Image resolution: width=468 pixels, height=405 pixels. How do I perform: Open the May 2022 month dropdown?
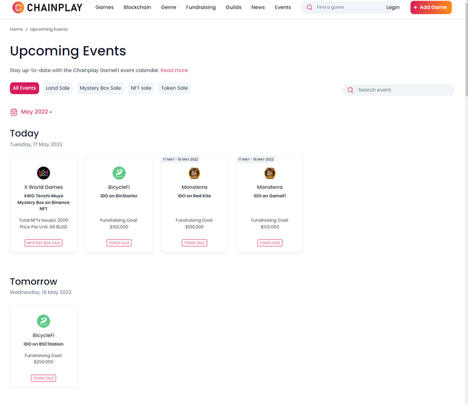36,112
